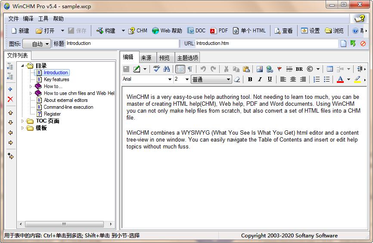
Task: Click the DOC export button
Action: tap(196, 31)
